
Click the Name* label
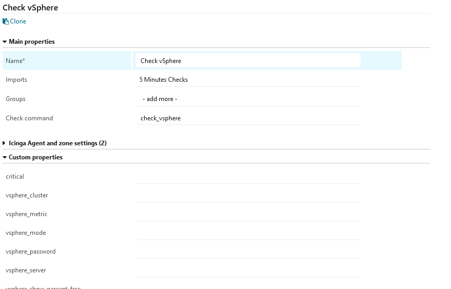[x=15, y=61]
